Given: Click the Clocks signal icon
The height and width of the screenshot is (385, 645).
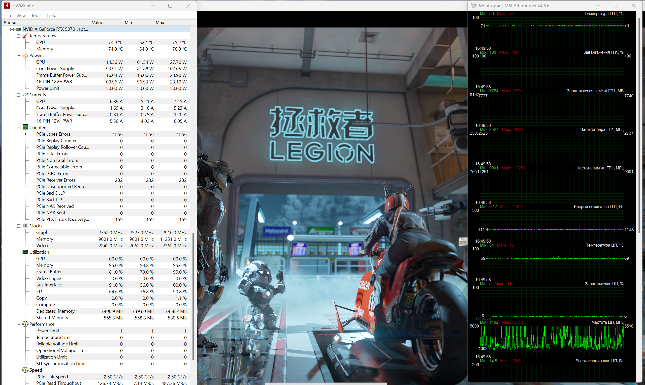Looking at the screenshot, I should [25, 226].
